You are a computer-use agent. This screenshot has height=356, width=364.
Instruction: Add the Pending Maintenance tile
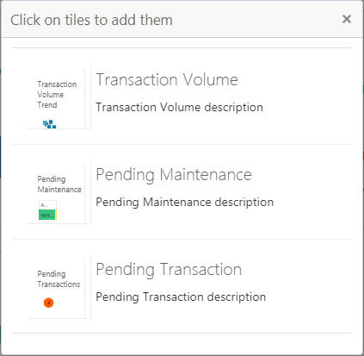59,192
